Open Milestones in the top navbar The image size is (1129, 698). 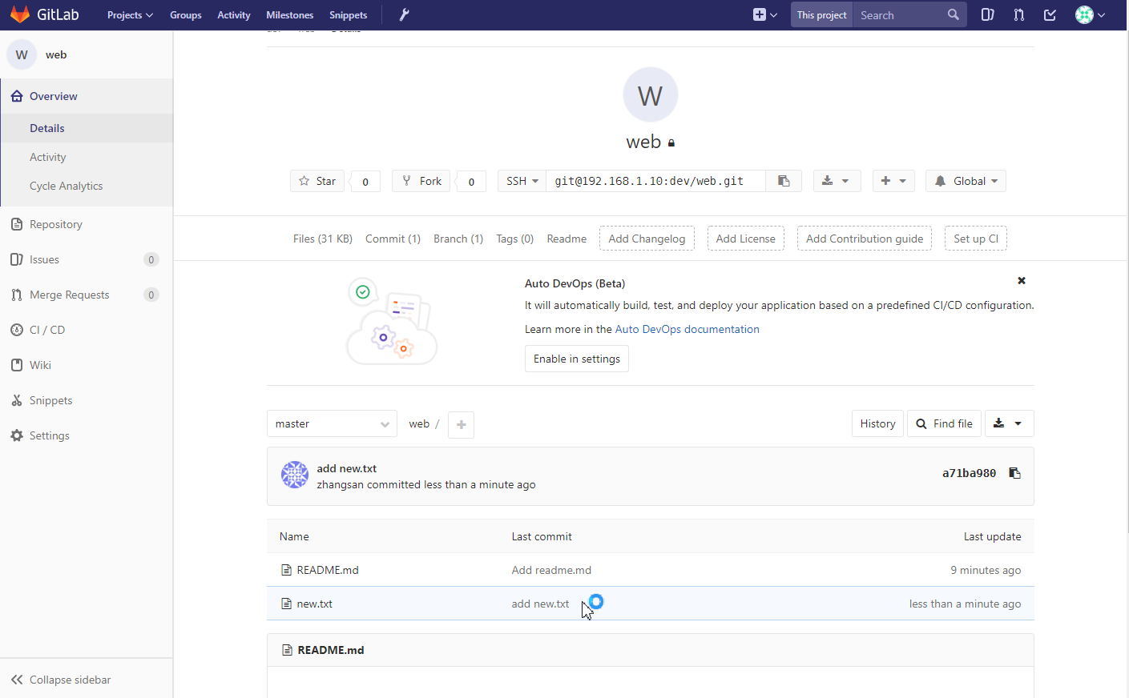[x=289, y=15]
